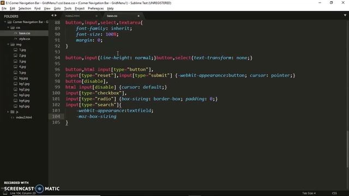The width and height of the screenshot is (349, 196).
Task: Click the vertical editor scrollbar
Action: click(x=347, y=149)
